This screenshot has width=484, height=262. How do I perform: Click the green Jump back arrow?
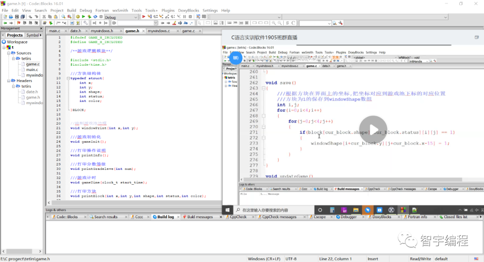pos(5,23)
